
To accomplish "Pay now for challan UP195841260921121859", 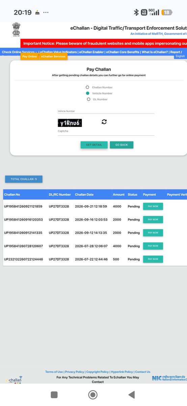I will click(153, 206).
